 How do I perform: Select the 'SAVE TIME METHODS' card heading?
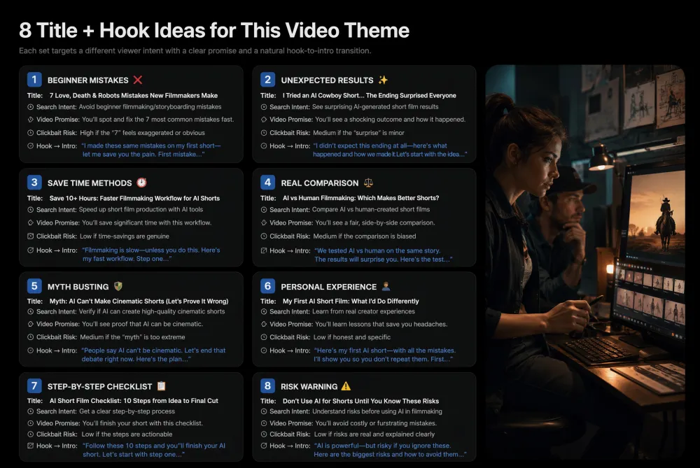(x=90, y=183)
